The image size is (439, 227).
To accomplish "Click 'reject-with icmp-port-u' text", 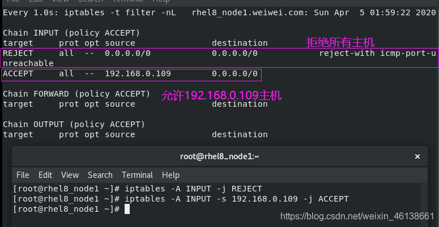I will (378, 53).
